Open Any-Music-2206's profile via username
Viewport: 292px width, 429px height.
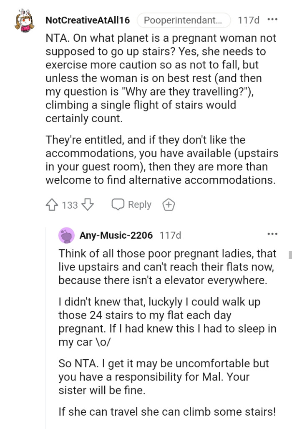[116, 235]
